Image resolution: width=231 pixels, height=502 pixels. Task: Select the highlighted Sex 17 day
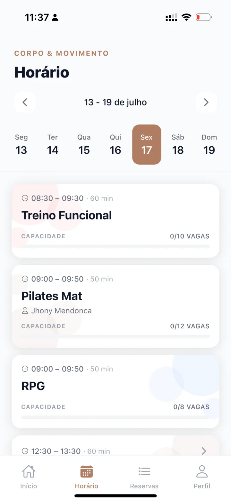coord(147,144)
